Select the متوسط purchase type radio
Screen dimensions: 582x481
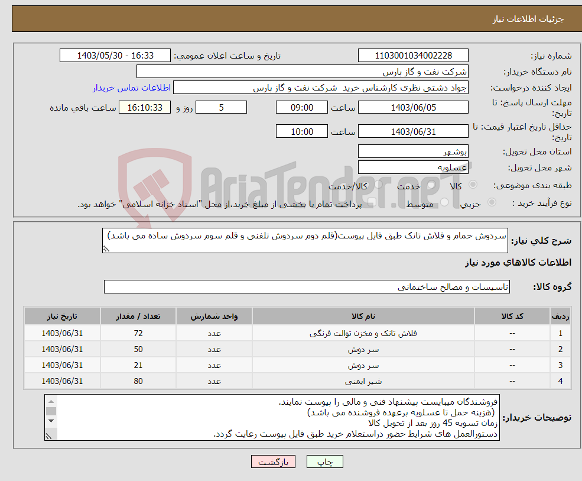[x=444, y=202]
